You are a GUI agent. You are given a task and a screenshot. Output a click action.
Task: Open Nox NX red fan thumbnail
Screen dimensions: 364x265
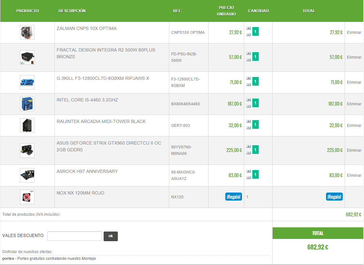coord(27,197)
